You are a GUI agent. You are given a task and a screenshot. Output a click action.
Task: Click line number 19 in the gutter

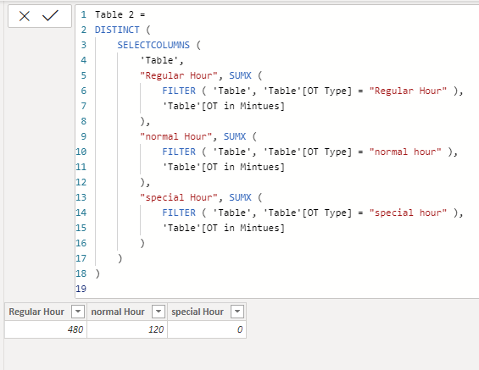click(81, 289)
